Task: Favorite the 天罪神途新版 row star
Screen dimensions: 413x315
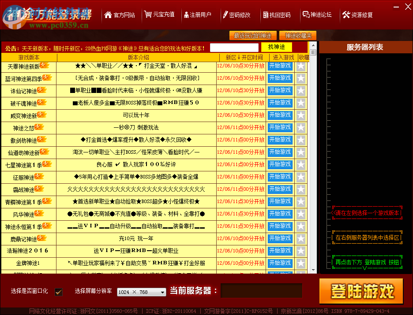Action: (301, 66)
